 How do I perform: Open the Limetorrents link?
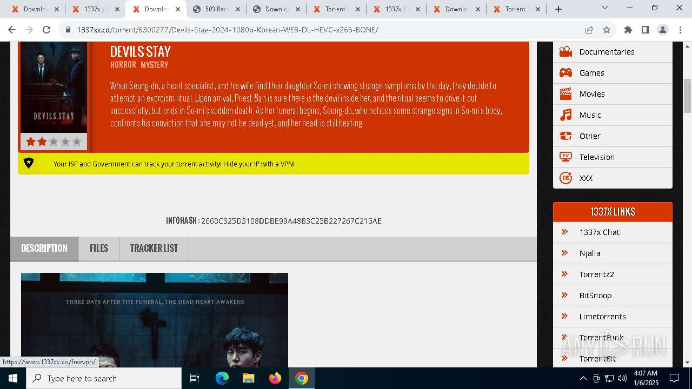[x=603, y=317]
